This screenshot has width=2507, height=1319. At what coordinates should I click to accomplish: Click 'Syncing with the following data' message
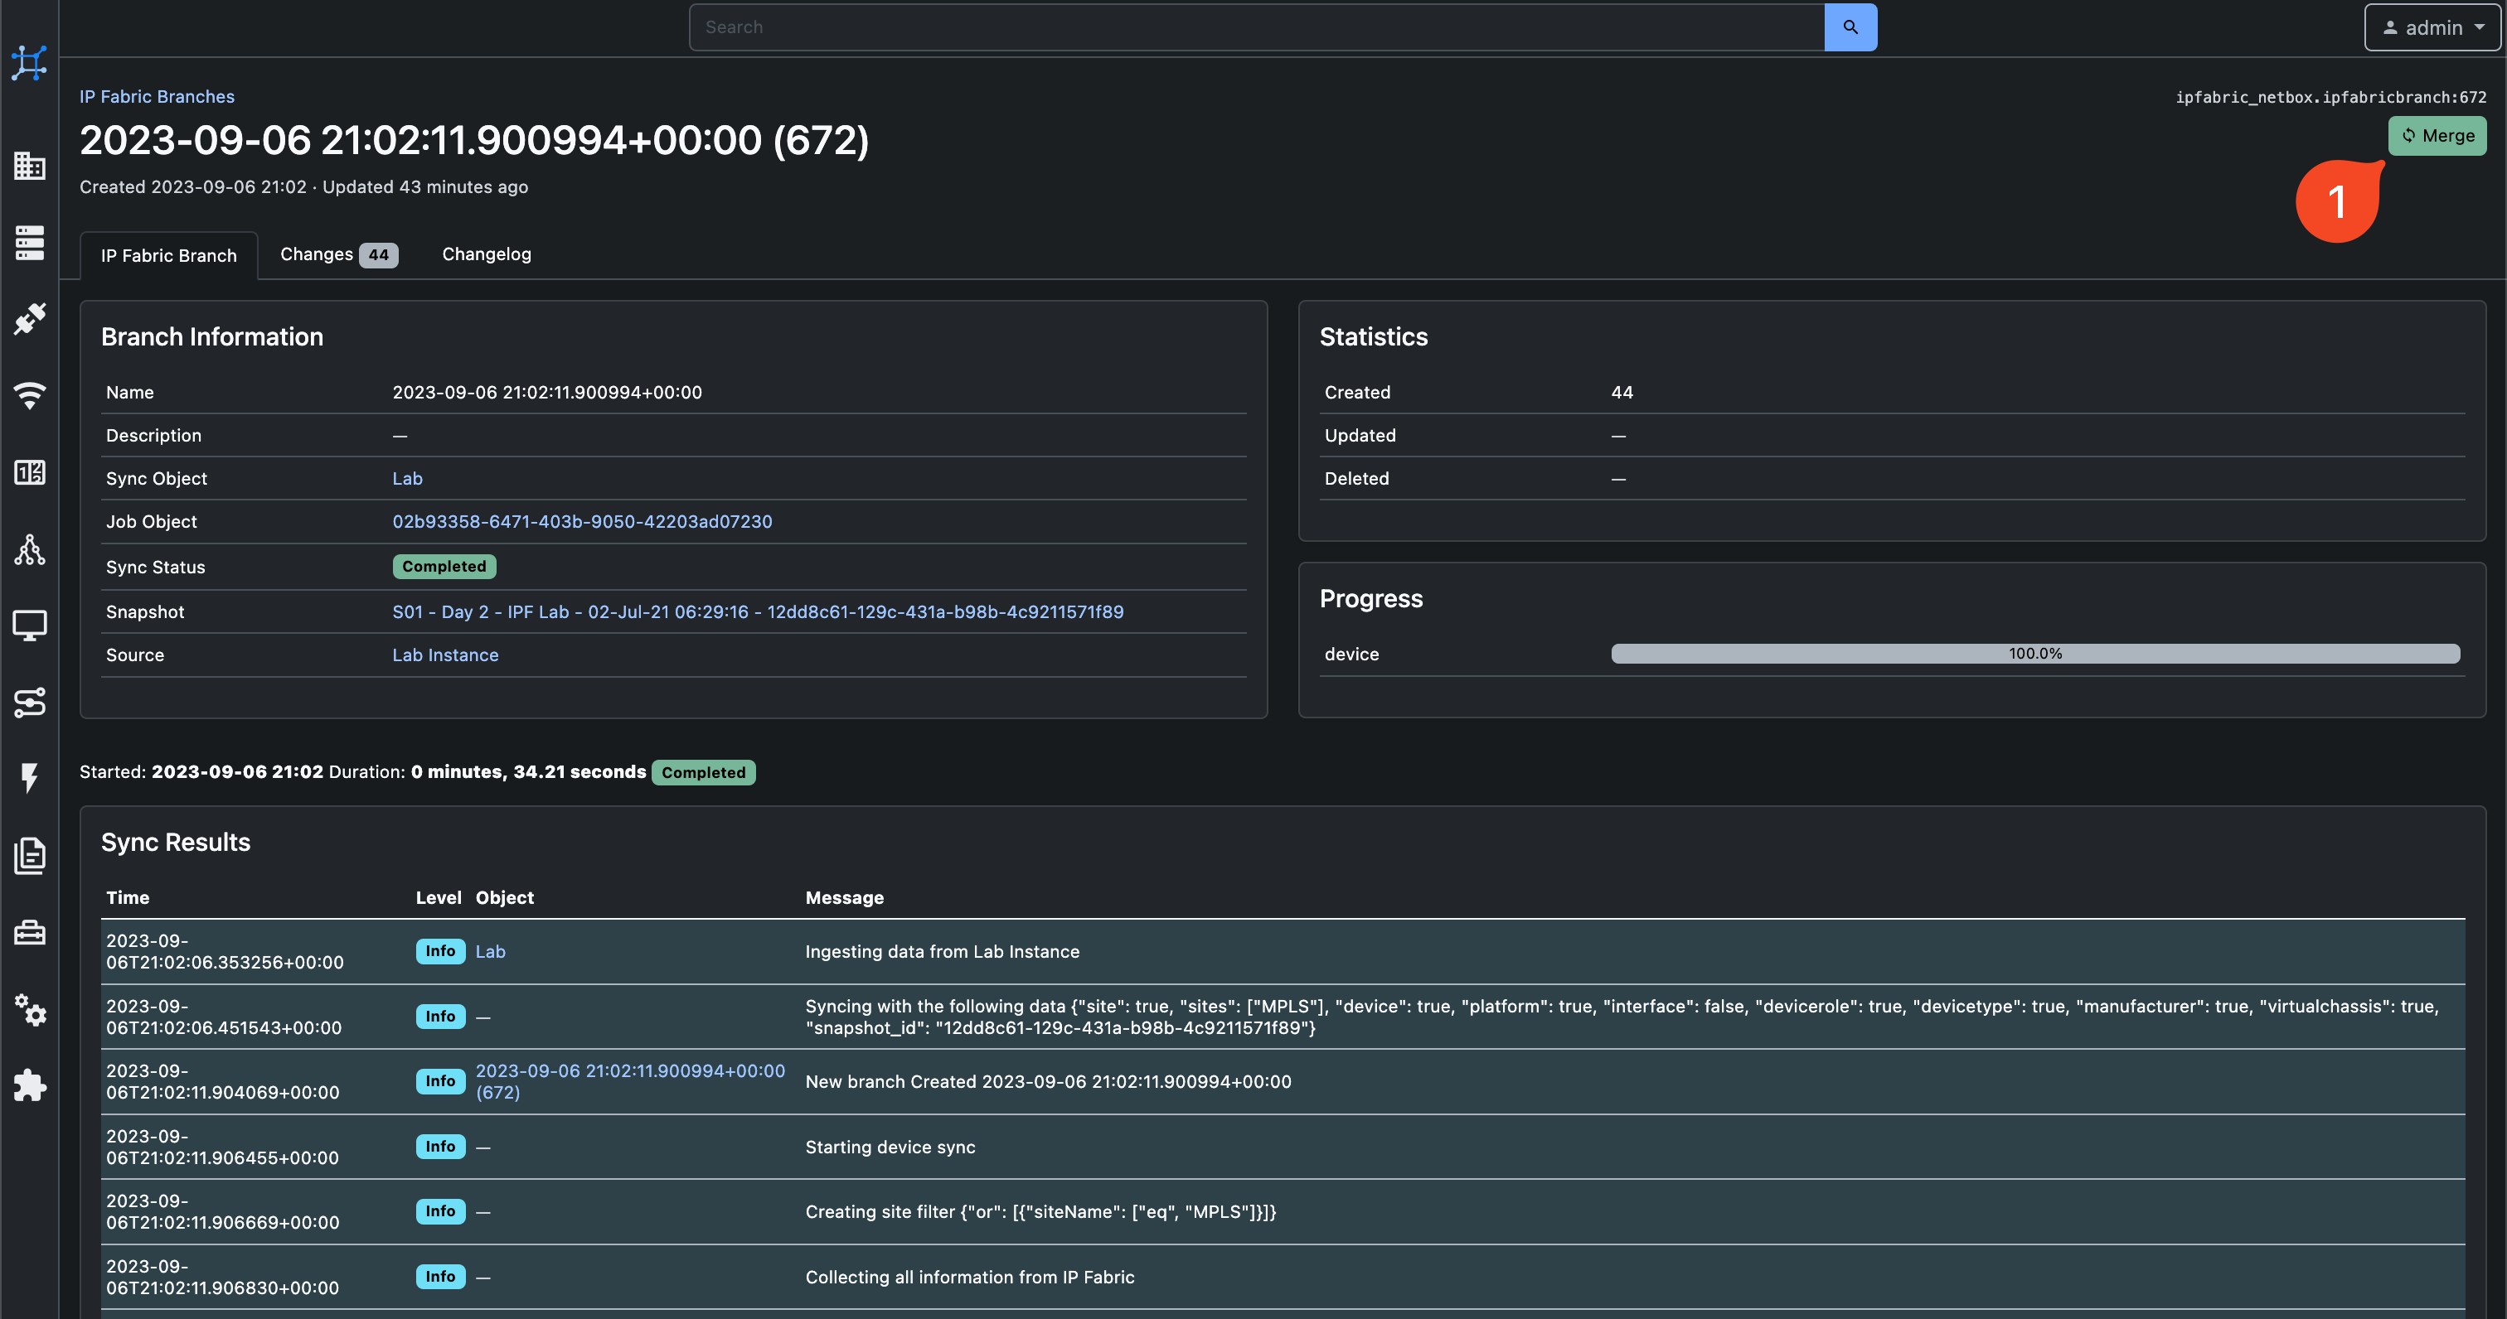[x=1622, y=1017]
